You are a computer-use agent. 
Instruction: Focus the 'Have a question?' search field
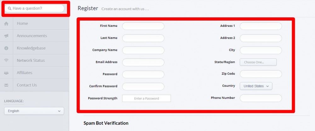[37, 8]
